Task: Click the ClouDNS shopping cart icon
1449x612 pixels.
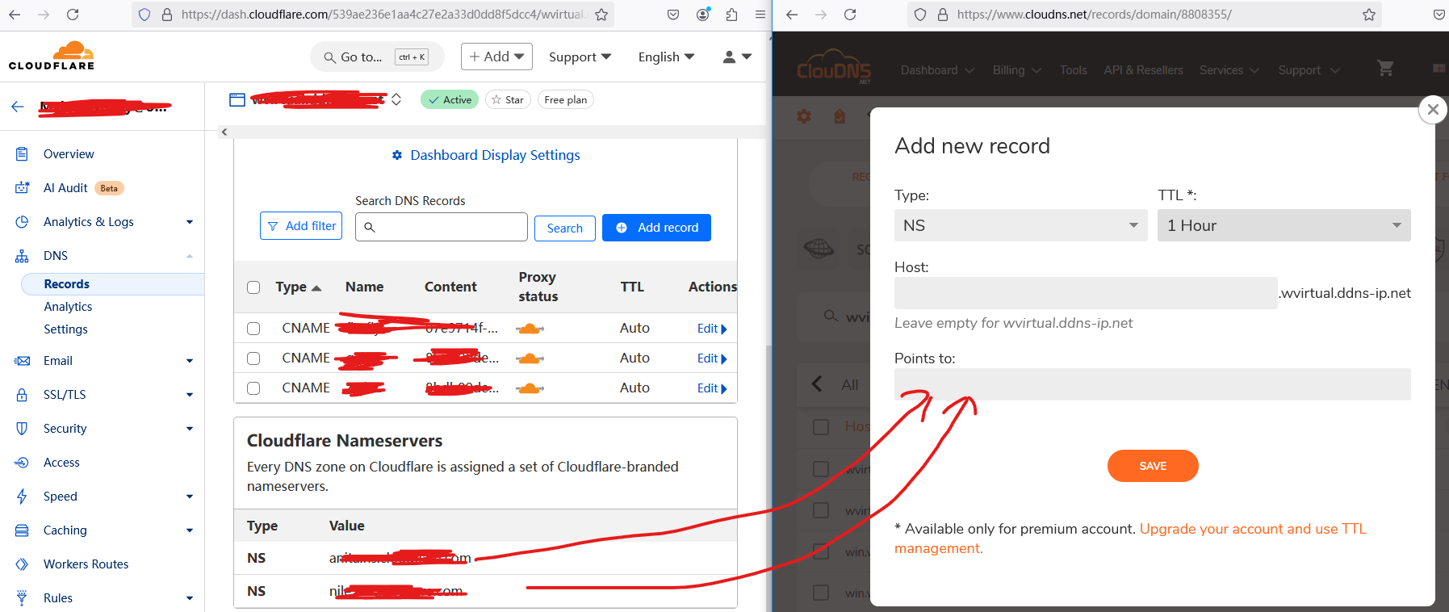Action: point(1385,69)
